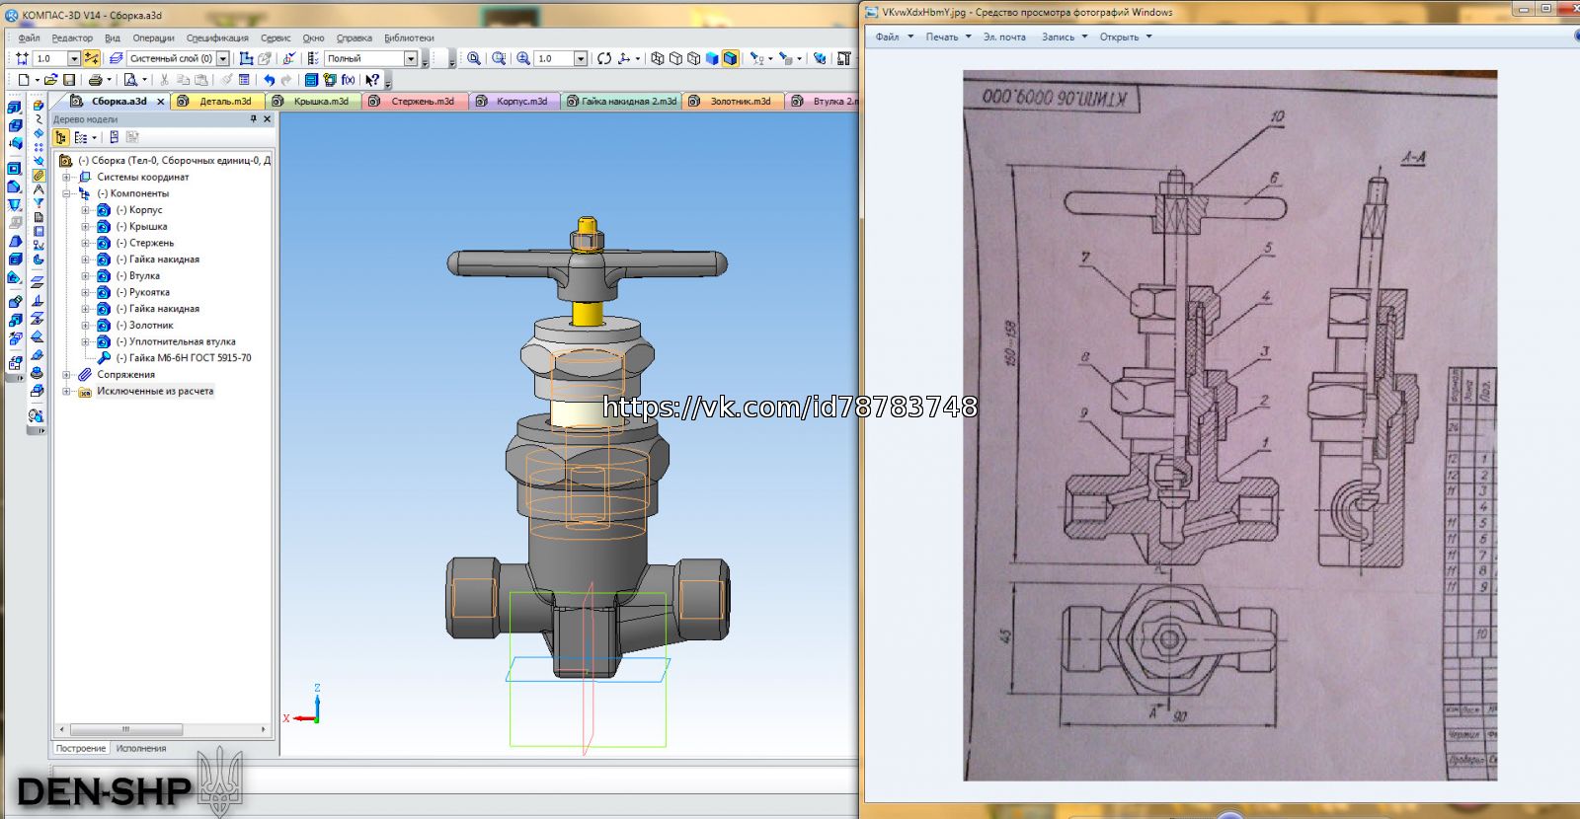Click the context help arrow-question icon
The width and height of the screenshot is (1580, 819).
371,80
